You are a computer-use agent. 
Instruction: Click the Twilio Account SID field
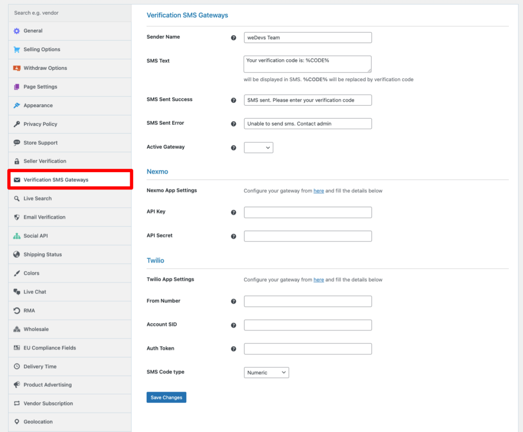[x=307, y=325]
